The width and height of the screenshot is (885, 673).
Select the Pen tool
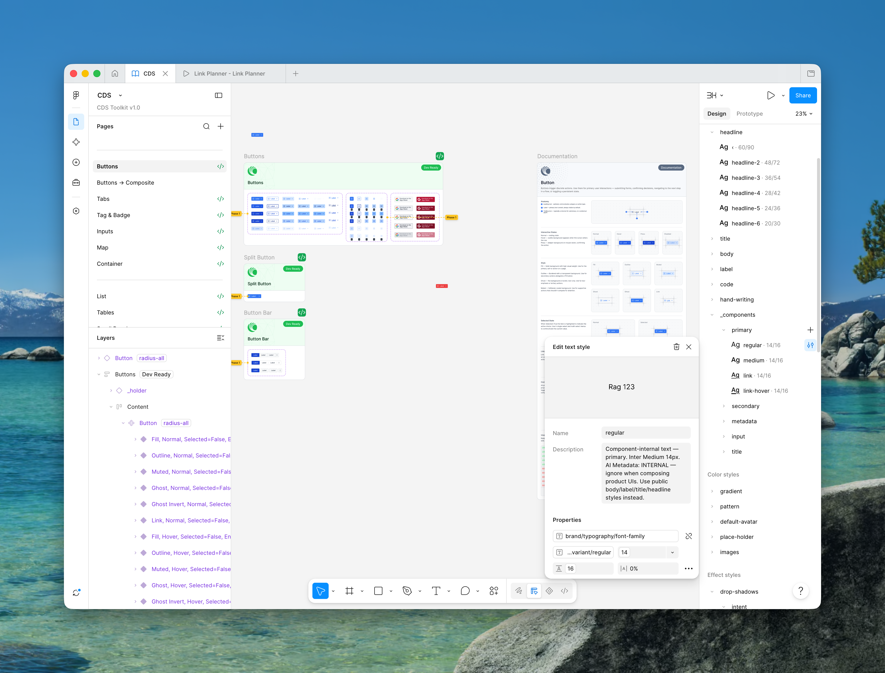(x=407, y=591)
